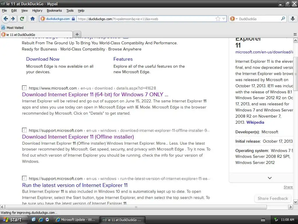This screenshot has width=298, height=224.
Task: Open the address bar history dropdown arrow
Action: (224, 19)
